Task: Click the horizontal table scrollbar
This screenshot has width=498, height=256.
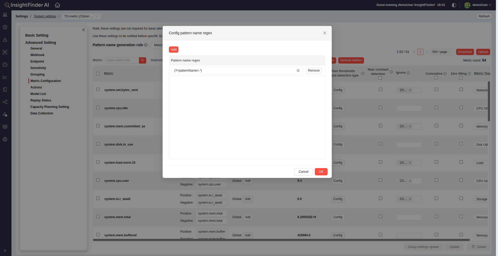Action: pos(281,240)
